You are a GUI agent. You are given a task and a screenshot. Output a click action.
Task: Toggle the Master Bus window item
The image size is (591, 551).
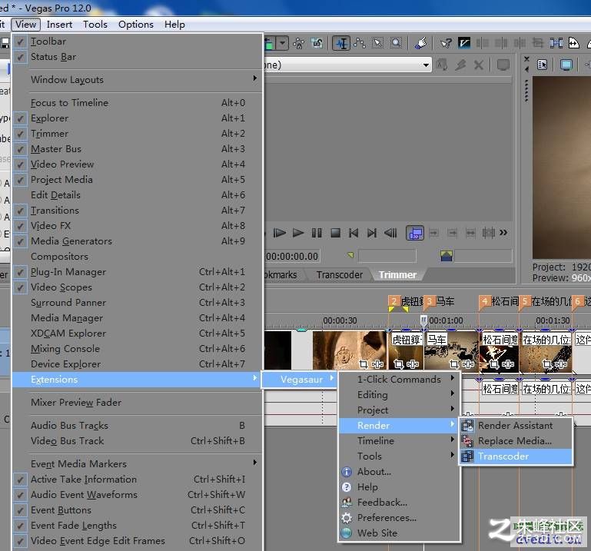[138, 149]
